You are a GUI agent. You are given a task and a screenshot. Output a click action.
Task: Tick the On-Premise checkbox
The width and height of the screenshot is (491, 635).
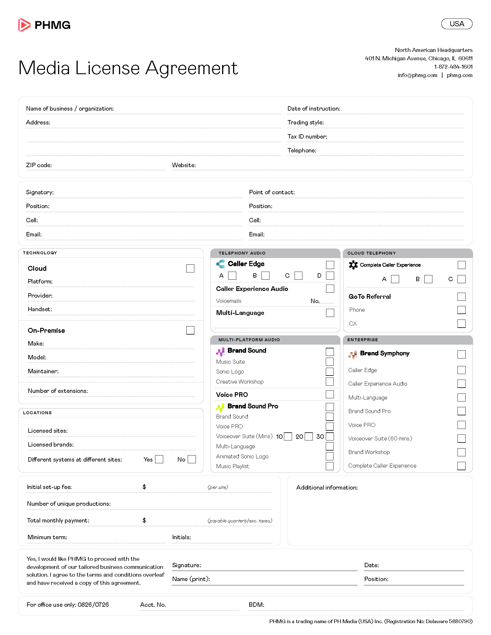pyautogui.click(x=190, y=330)
